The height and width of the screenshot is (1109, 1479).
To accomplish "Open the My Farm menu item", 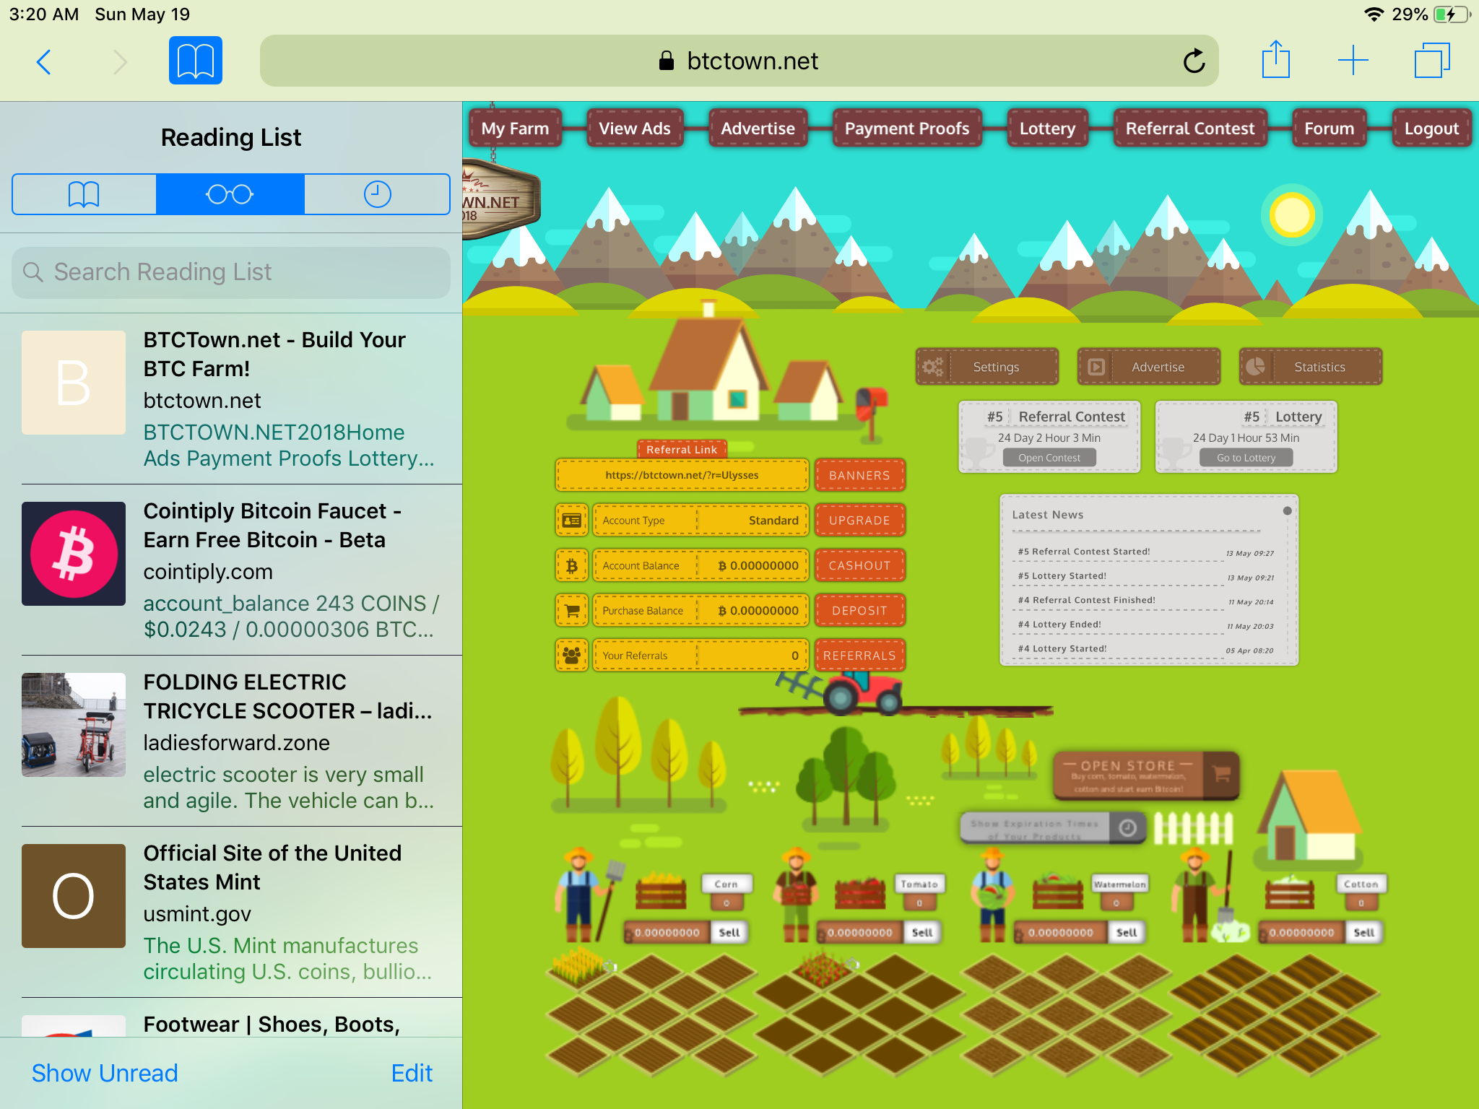I will tap(515, 129).
